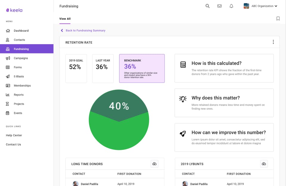Open the mail envelope icon
This screenshot has height=186, width=286.
tap(220, 6)
